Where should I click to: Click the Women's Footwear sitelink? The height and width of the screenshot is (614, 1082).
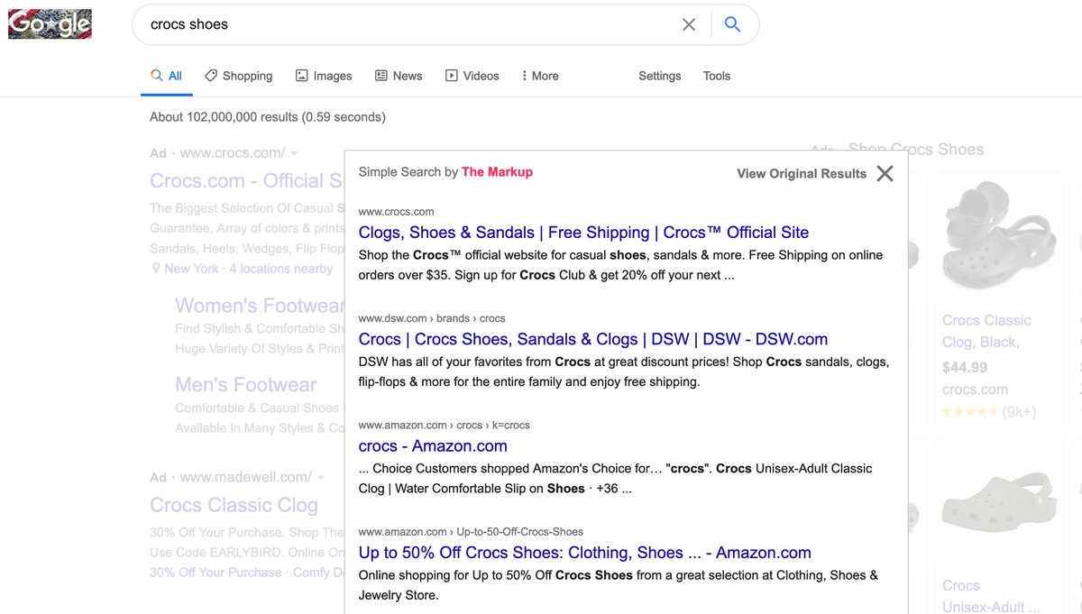[259, 306]
